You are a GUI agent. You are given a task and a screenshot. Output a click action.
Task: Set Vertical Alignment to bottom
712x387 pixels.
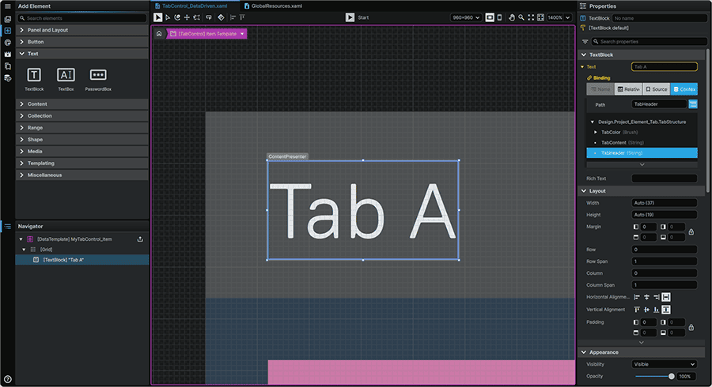tap(656, 310)
